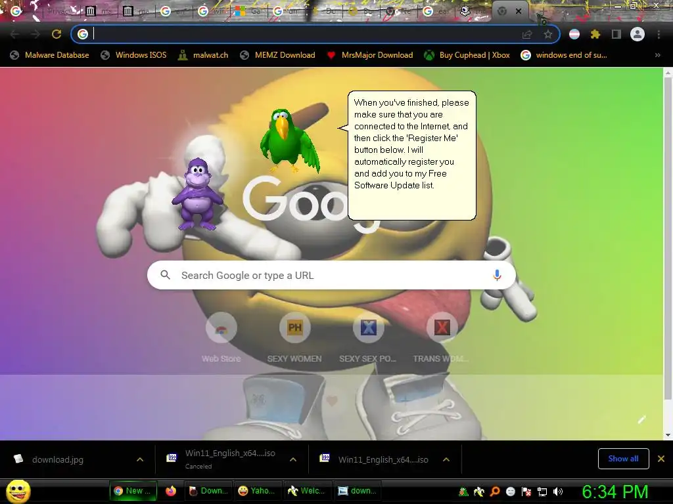Open the shortcut tile with the blue X icon

point(368,339)
